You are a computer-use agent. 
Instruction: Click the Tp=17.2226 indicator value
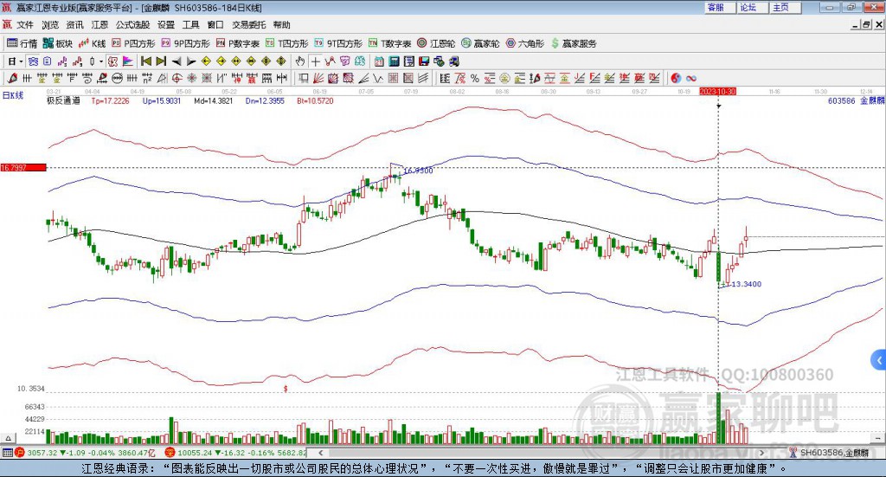[110, 100]
